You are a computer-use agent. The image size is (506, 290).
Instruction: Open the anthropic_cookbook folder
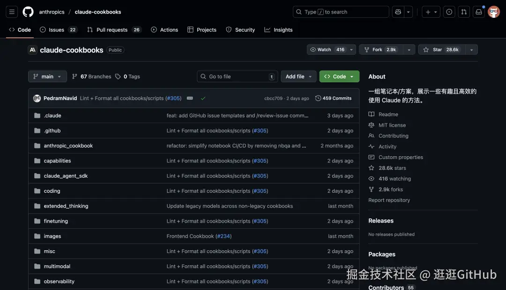(x=68, y=145)
